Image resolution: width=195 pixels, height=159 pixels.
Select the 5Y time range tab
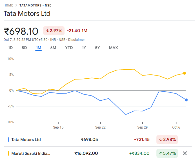pos(97,48)
